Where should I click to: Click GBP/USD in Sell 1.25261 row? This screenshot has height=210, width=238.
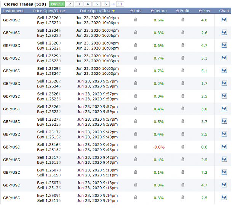point(12,96)
